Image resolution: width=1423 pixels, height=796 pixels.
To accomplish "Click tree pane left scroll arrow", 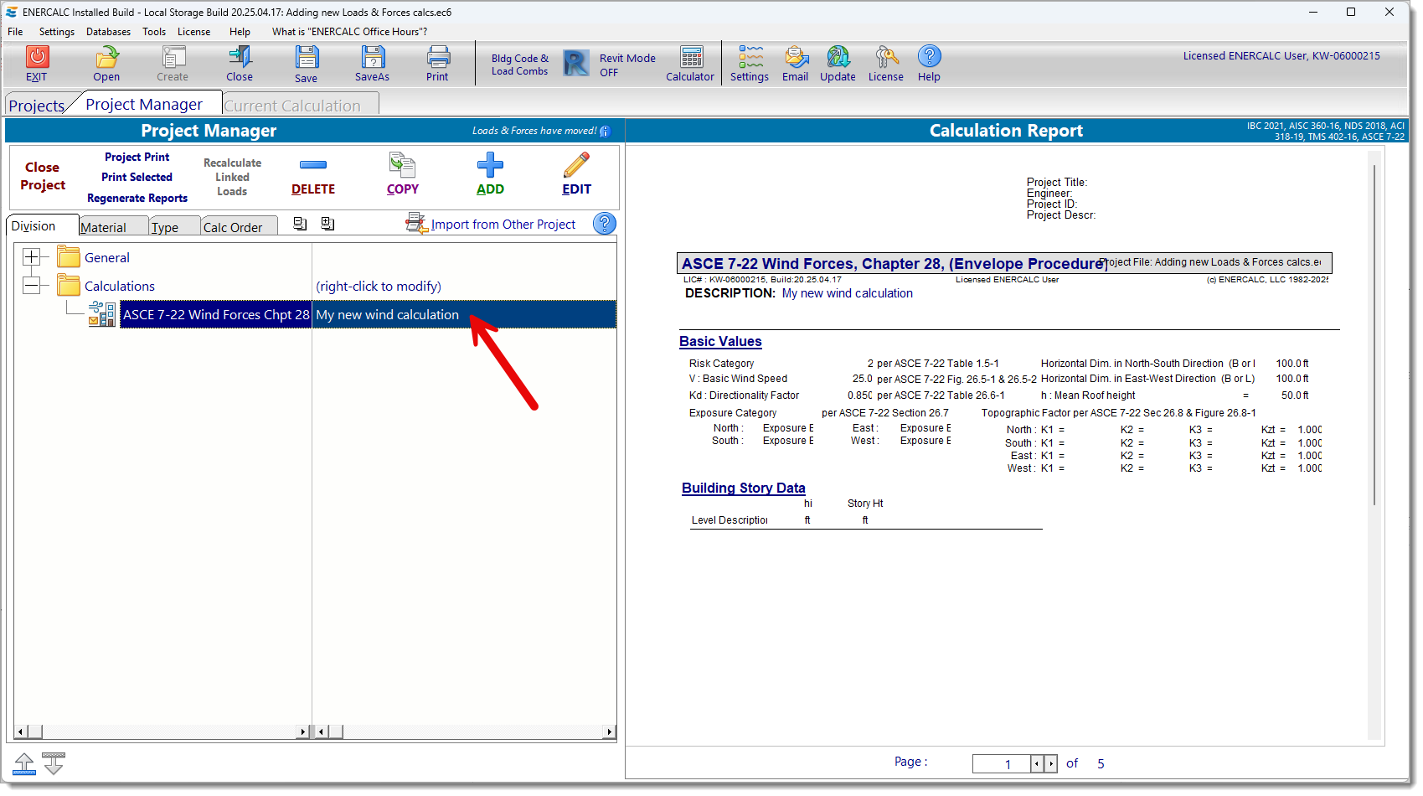I will tap(21, 731).
